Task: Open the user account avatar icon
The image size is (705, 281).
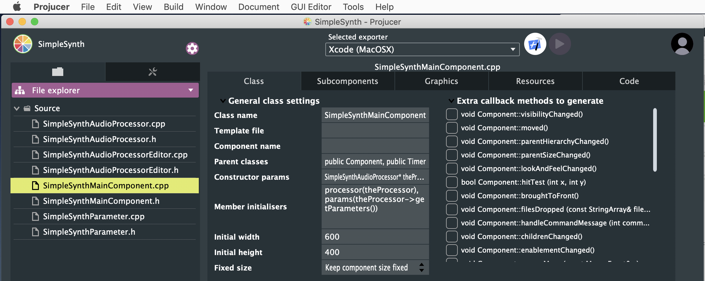Action: tap(682, 44)
